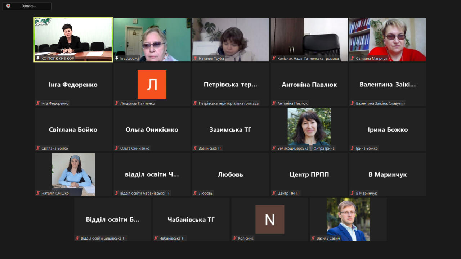Click the large 'Центр ПРПП' tile name
This screenshot has height=259, width=461.
coord(309,175)
